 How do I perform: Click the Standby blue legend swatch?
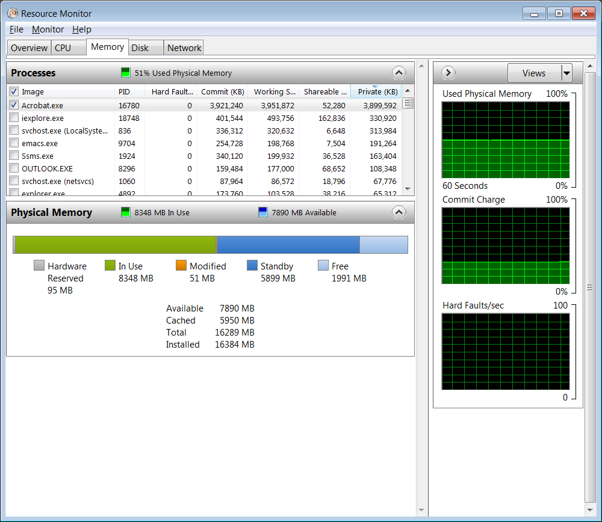coord(252,265)
